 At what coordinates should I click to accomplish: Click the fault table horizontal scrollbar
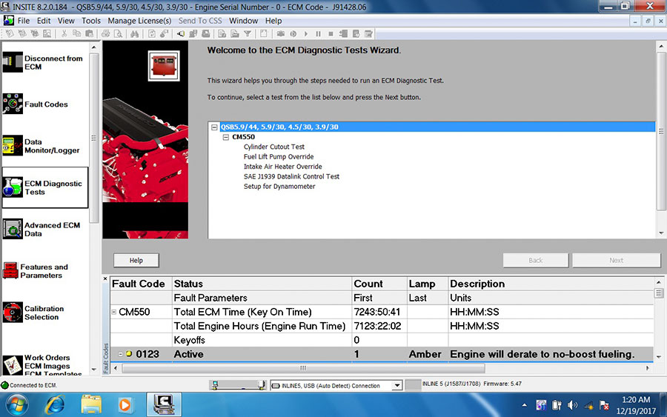pyautogui.click(x=371, y=367)
